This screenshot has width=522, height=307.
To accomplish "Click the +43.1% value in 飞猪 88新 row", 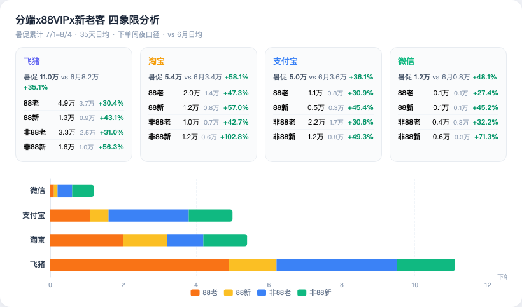I will [112, 118].
